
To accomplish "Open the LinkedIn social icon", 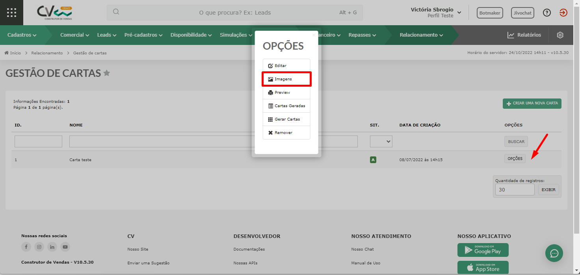I will click(52, 247).
